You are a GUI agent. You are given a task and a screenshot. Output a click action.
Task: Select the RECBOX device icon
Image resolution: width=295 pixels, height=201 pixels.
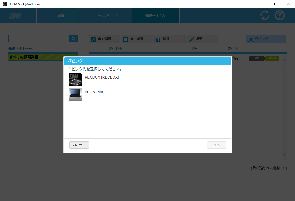[75, 80]
